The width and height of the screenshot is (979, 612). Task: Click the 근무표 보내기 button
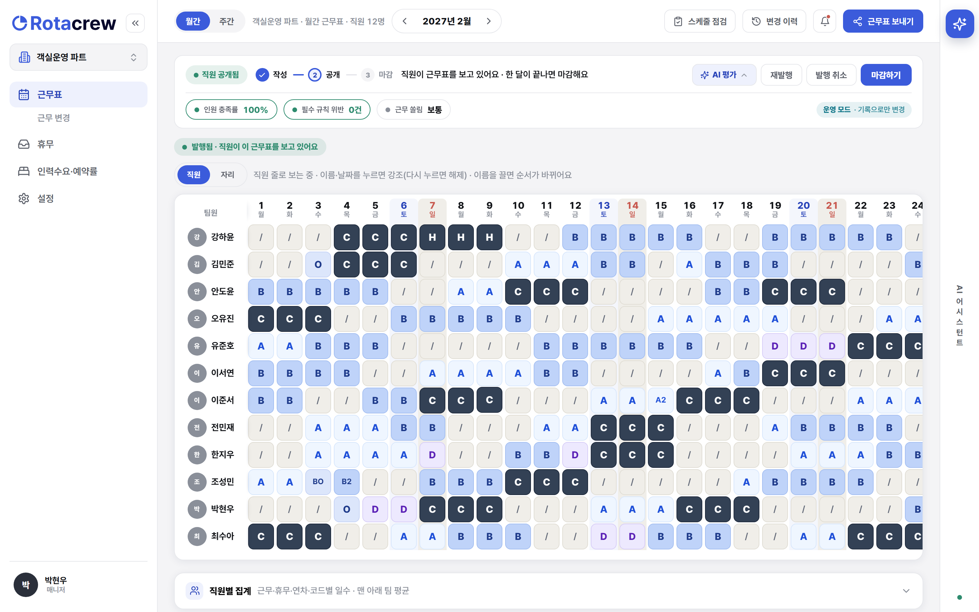tap(883, 21)
